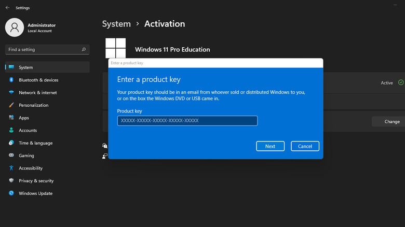Open Time & language settings
405x227 pixels.
(36, 143)
